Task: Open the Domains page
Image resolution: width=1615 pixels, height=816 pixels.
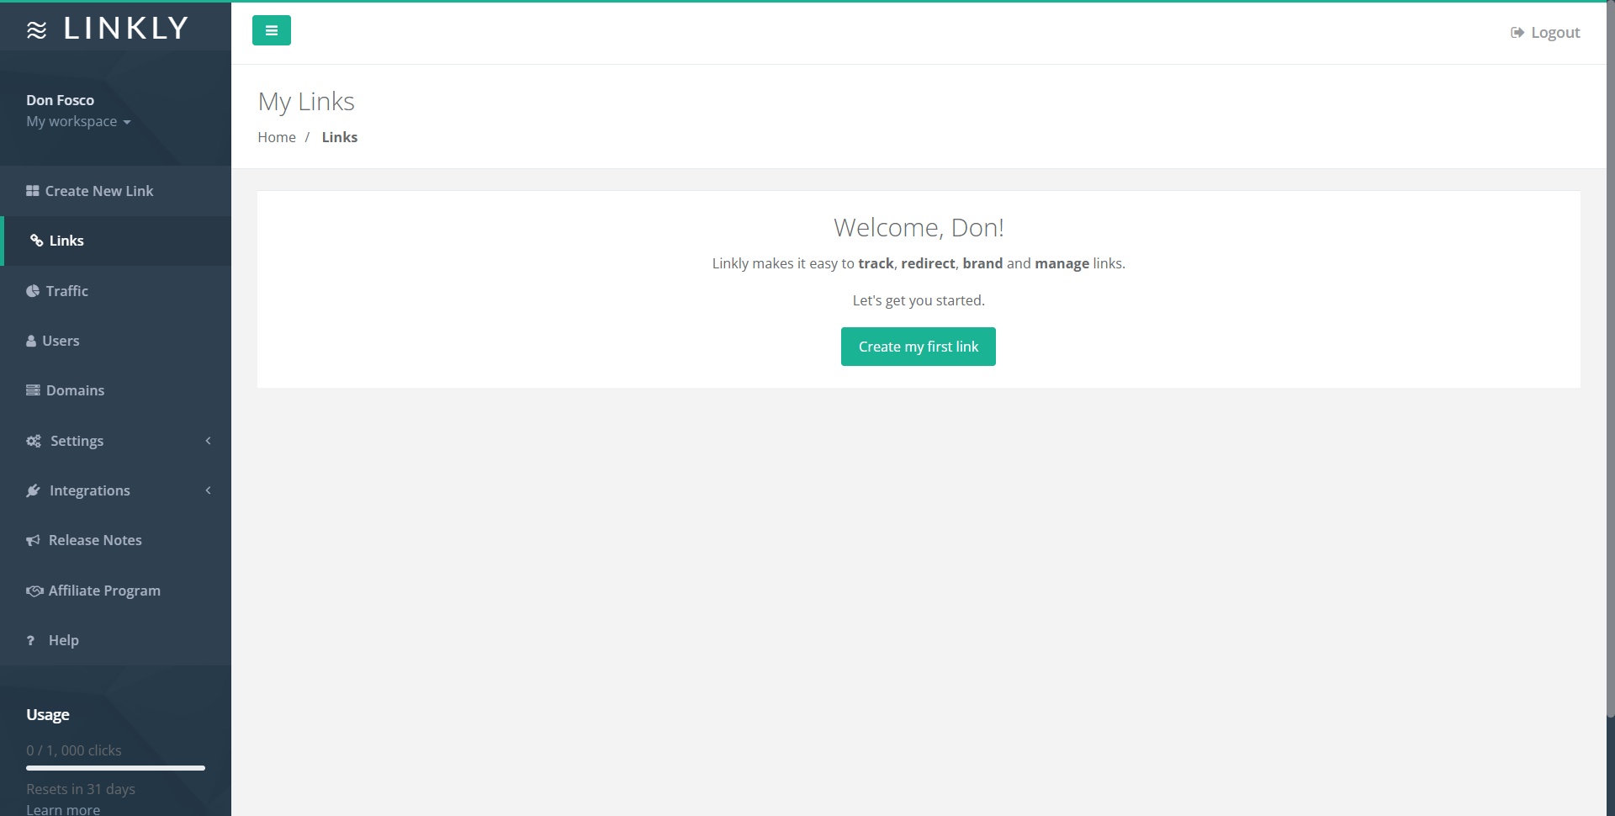Action: (x=115, y=390)
